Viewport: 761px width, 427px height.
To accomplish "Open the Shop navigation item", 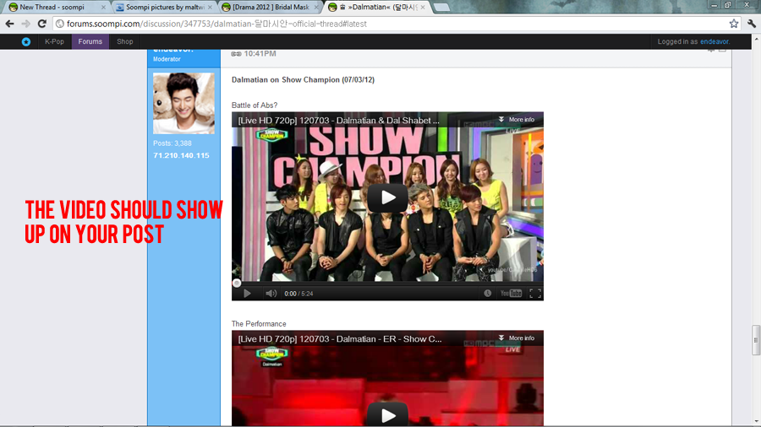I will point(125,41).
